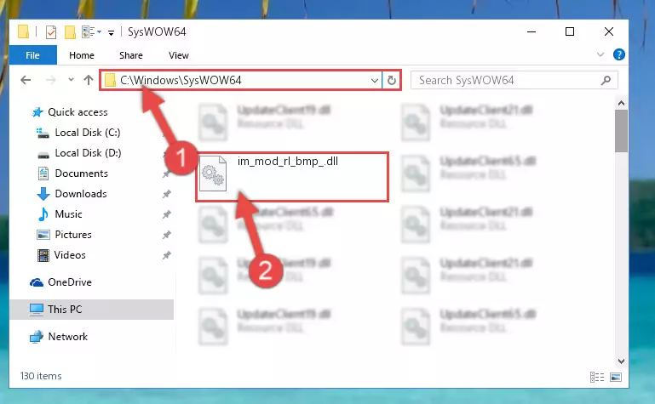Screen dimensions: 655x404
Task: Click scrollbar up arrow in file list
Action: [621, 103]
